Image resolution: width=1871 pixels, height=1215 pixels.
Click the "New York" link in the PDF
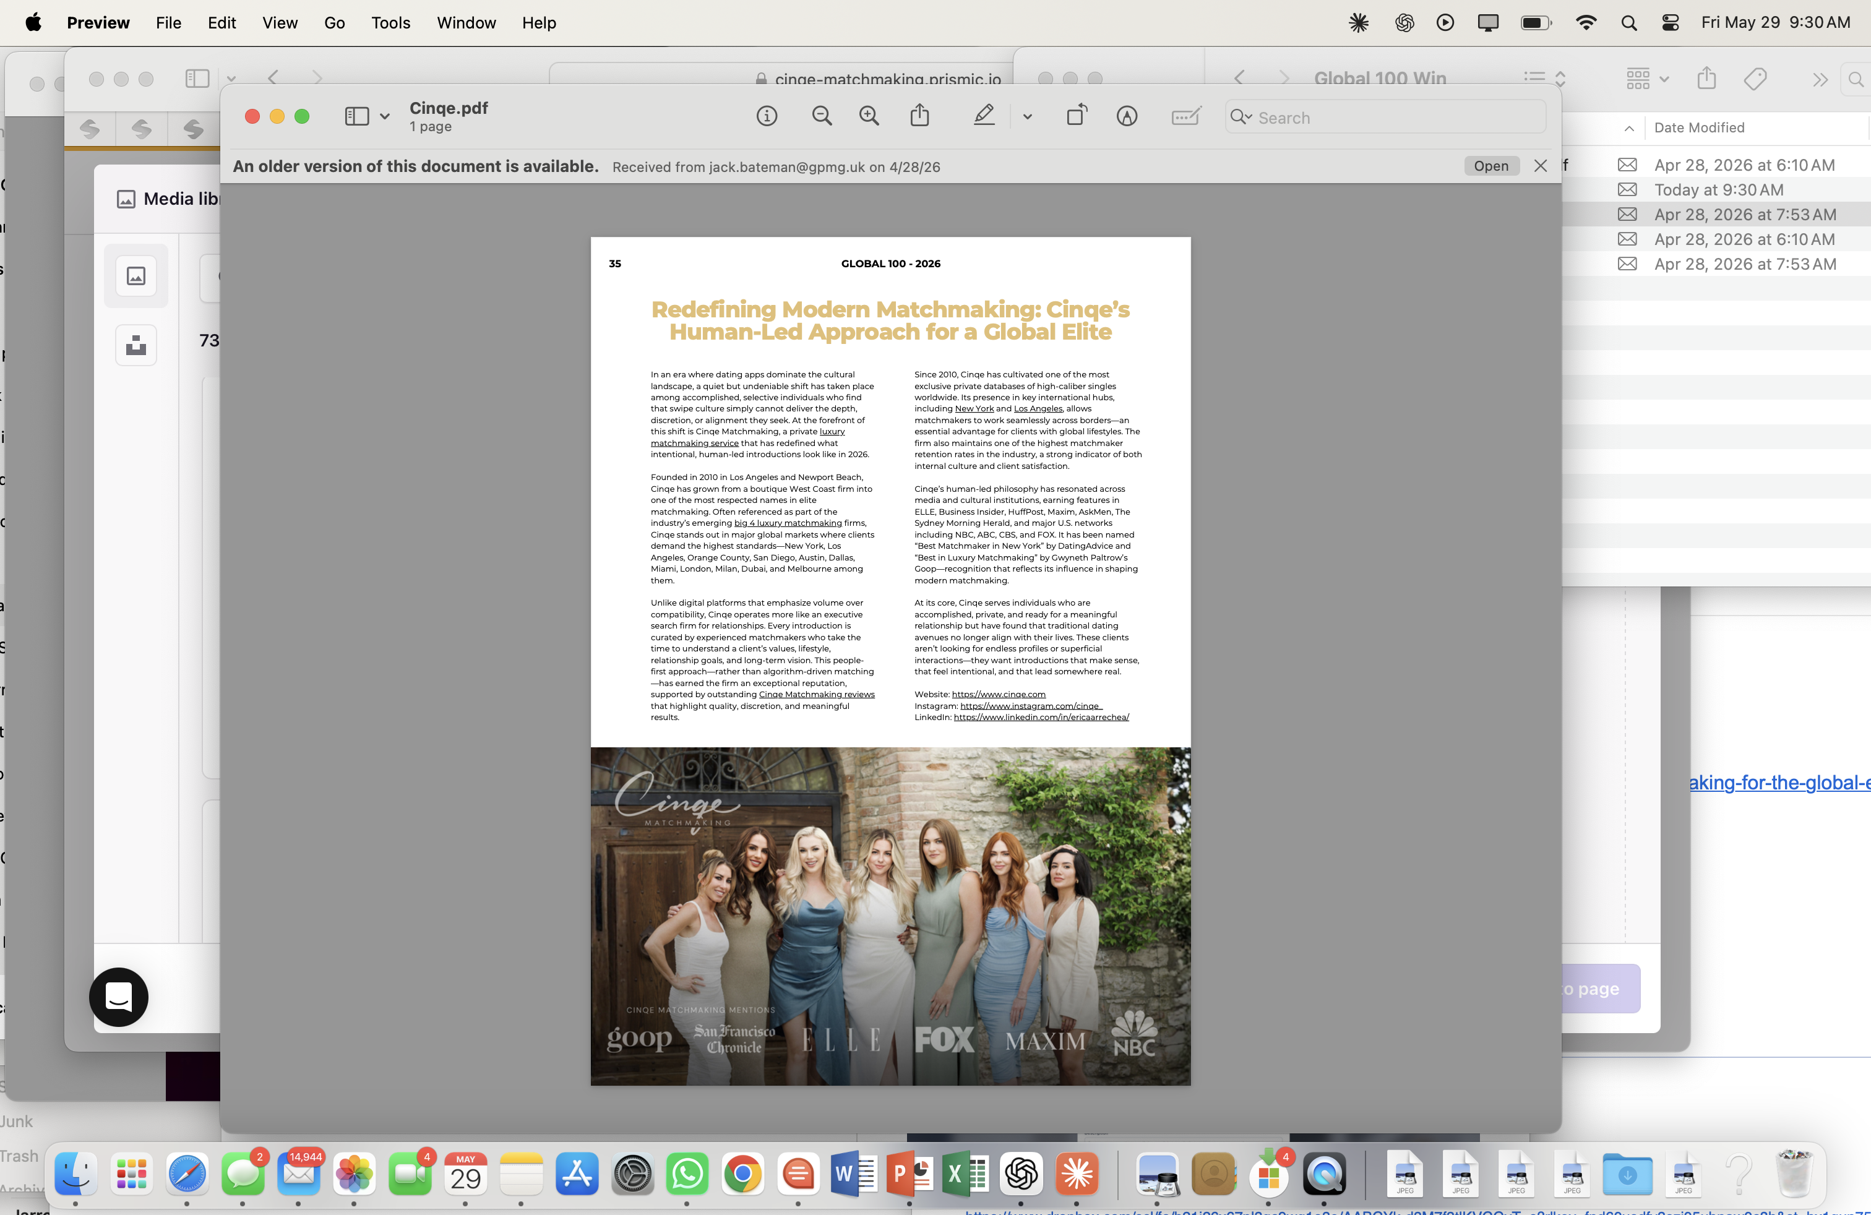click(974, 409)
